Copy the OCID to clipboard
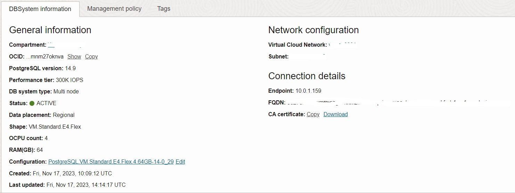This screenshot has height=193, width=515. click(x=91, y=57)
